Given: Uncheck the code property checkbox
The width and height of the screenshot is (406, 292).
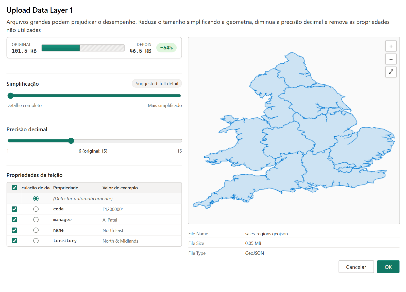Looking at the screenshot, I should (14, 209).
